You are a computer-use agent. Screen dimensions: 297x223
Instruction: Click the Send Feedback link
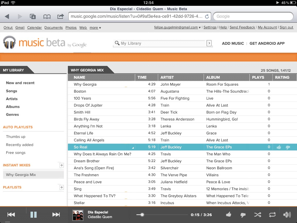tap(242, 27)
